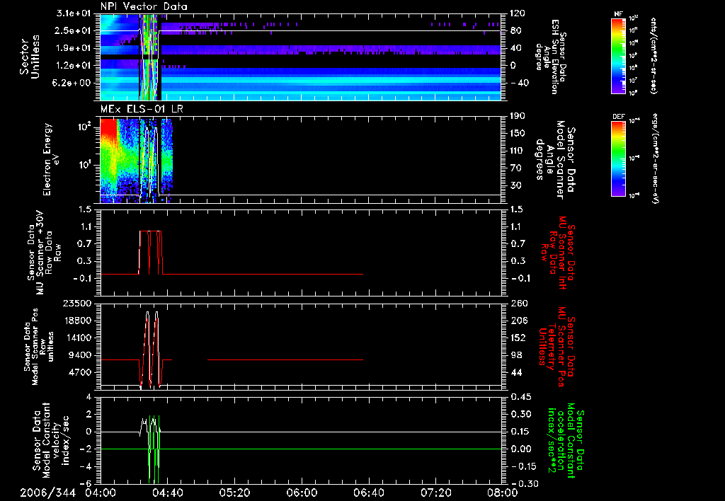Click the 206 telemetry tick label
Viewport: 725px width, 501px height.
tap(519, 321)
